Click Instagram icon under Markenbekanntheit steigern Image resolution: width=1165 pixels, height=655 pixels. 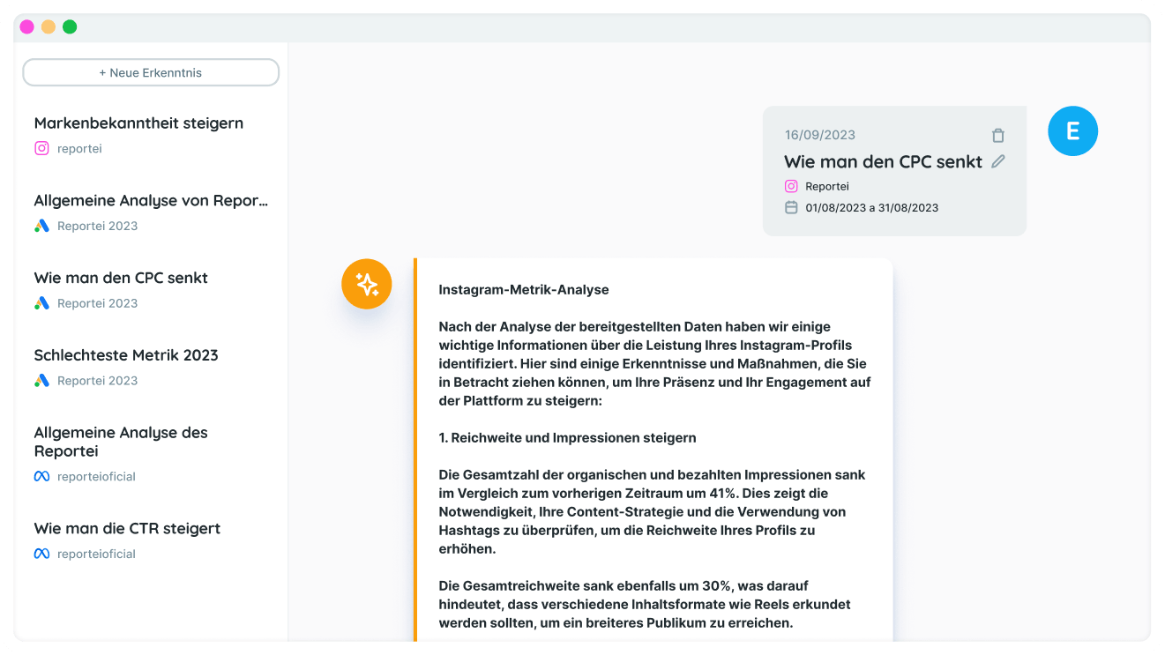[x=41, y=148]
